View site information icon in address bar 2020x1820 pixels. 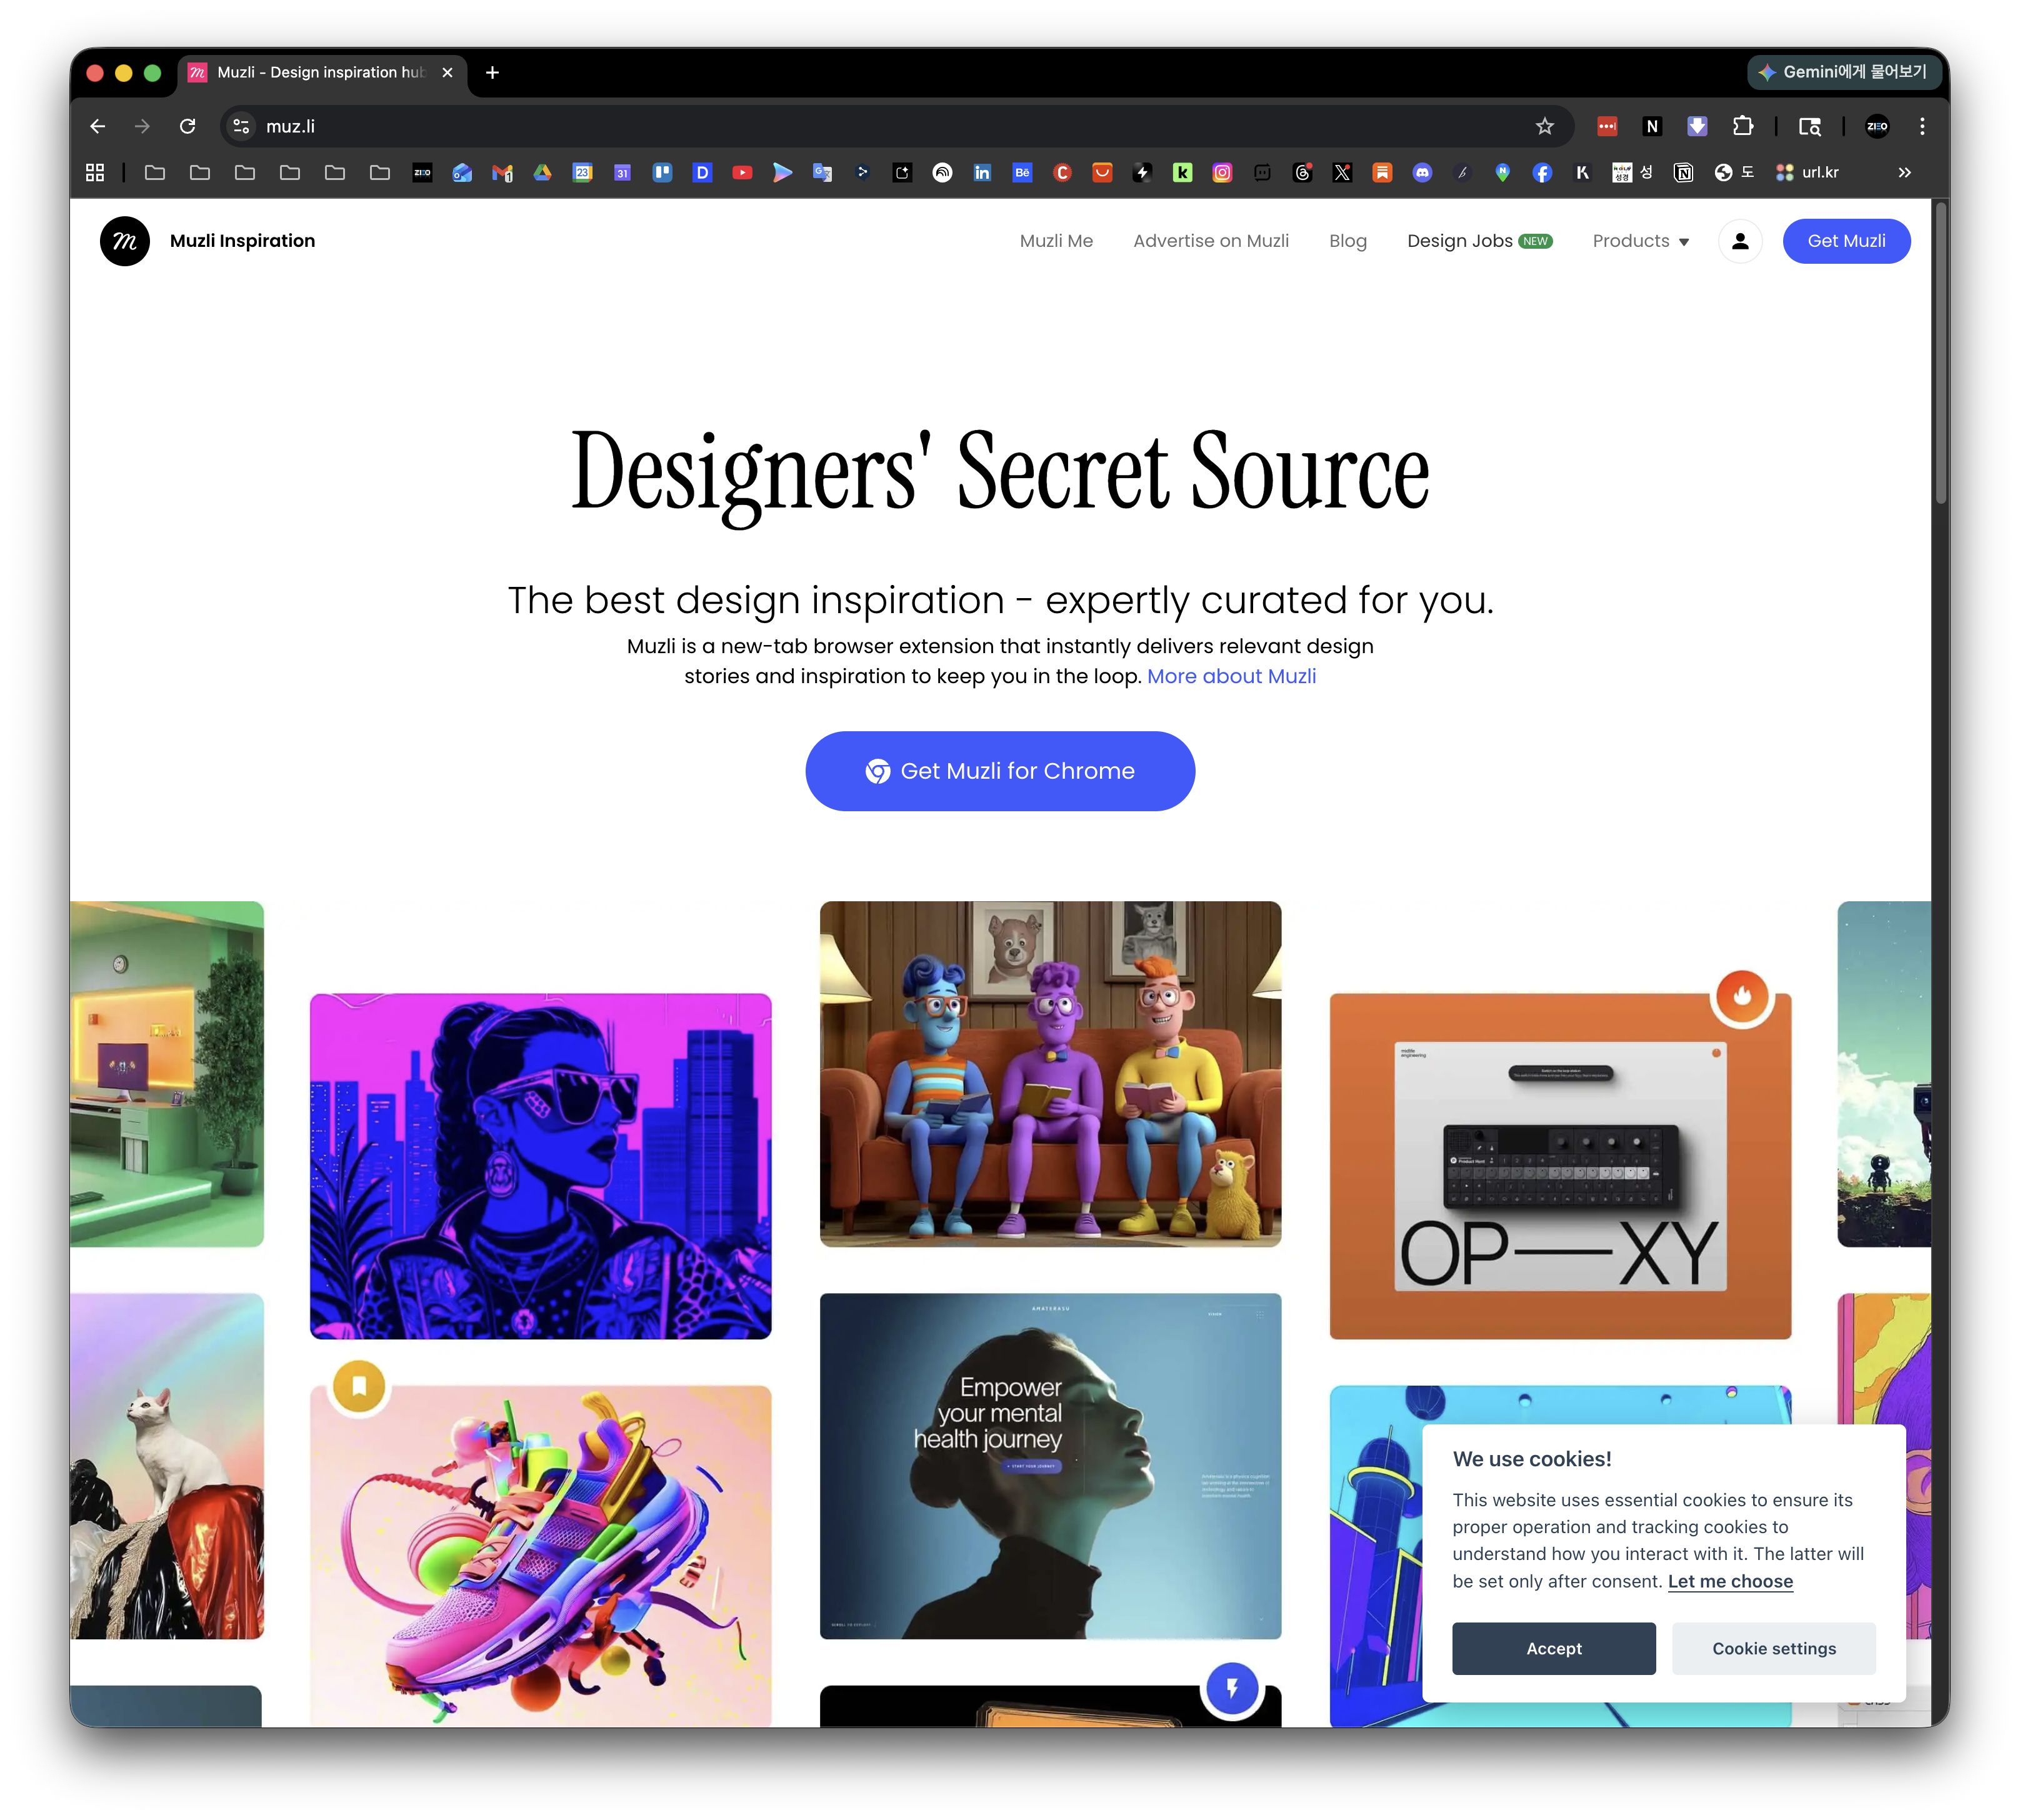241,126
